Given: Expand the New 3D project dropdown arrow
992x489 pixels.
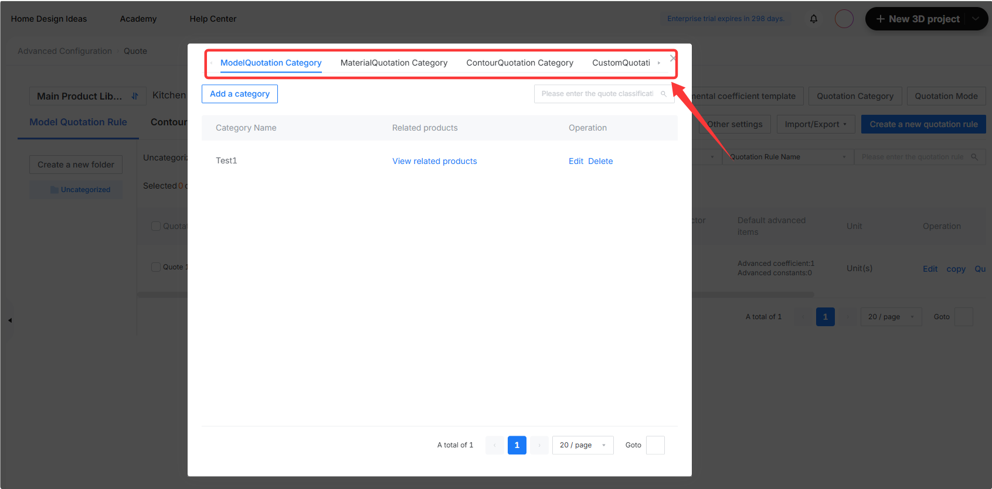Looking at the screenshot, I should (x=976, y=19).
